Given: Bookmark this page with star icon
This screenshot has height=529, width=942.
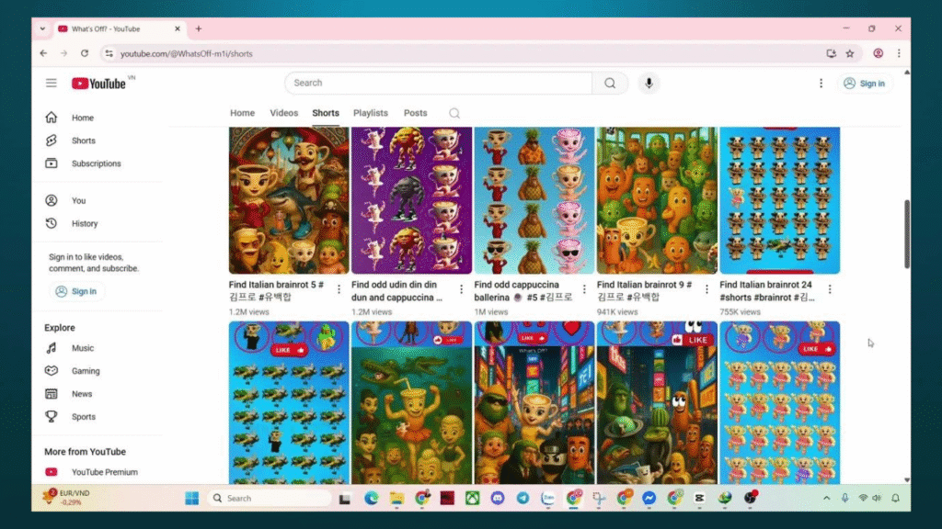Looking at the screenshot, I should pos(850,53).
